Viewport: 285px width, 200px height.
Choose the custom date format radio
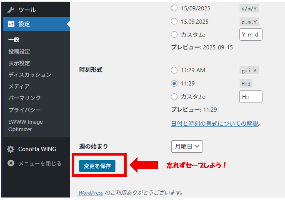click(174, 34)
